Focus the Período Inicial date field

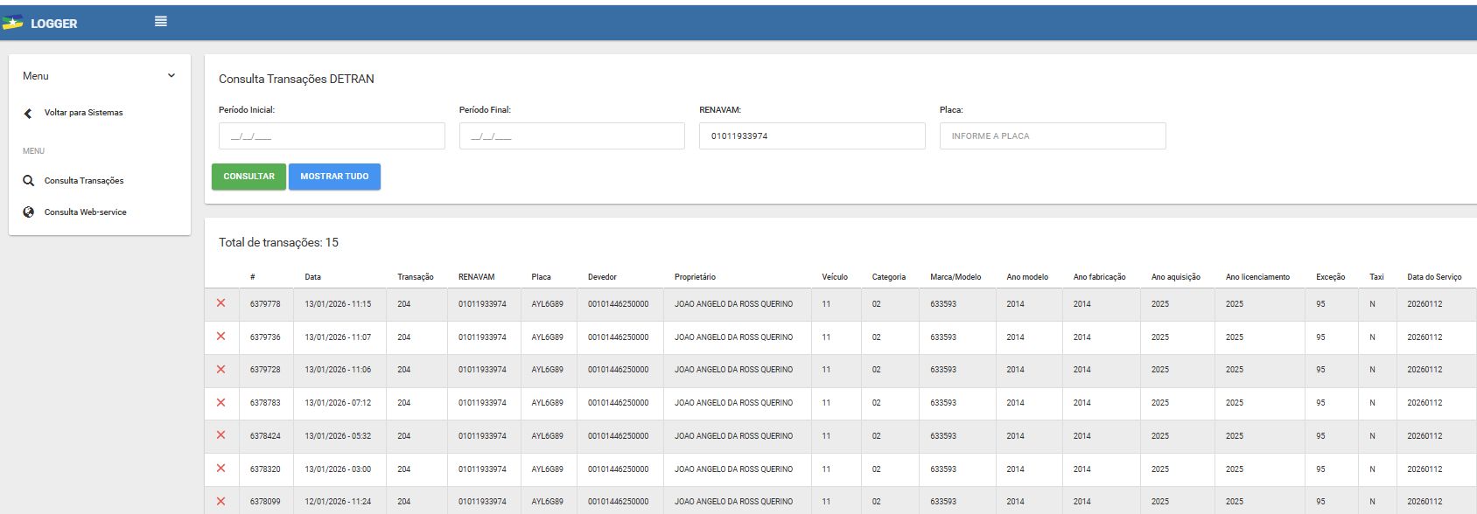click(x=332, y=136)
